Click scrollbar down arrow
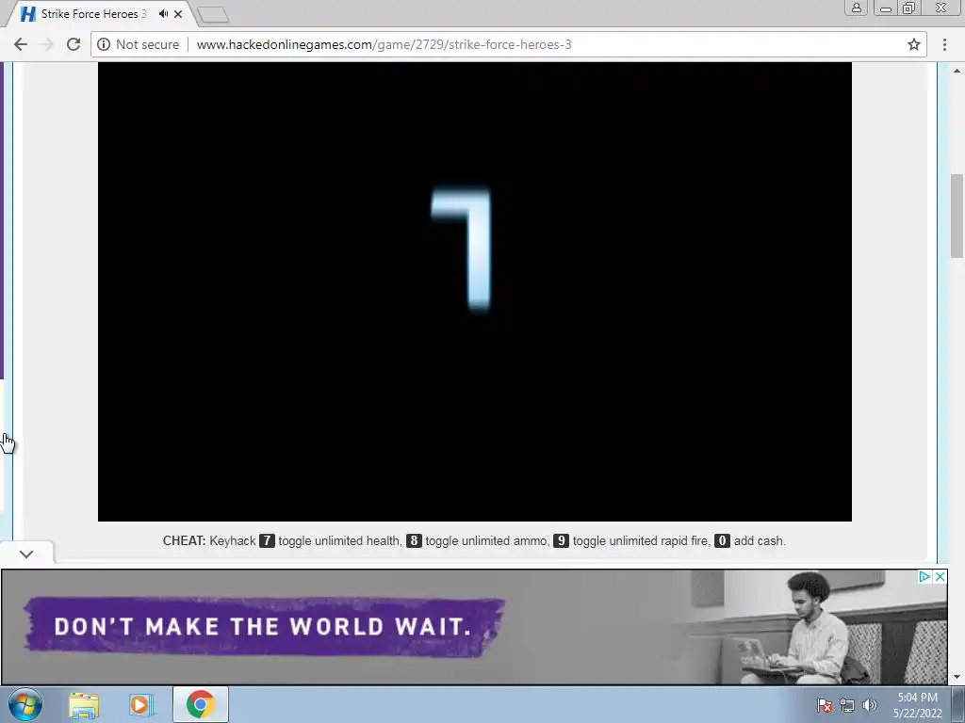The height and width of the screenshot is (723, 965). (x=957, y=678)
